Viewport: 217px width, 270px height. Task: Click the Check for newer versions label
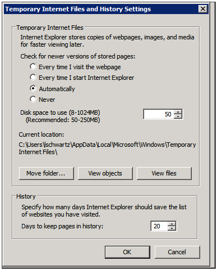[77, 56]
